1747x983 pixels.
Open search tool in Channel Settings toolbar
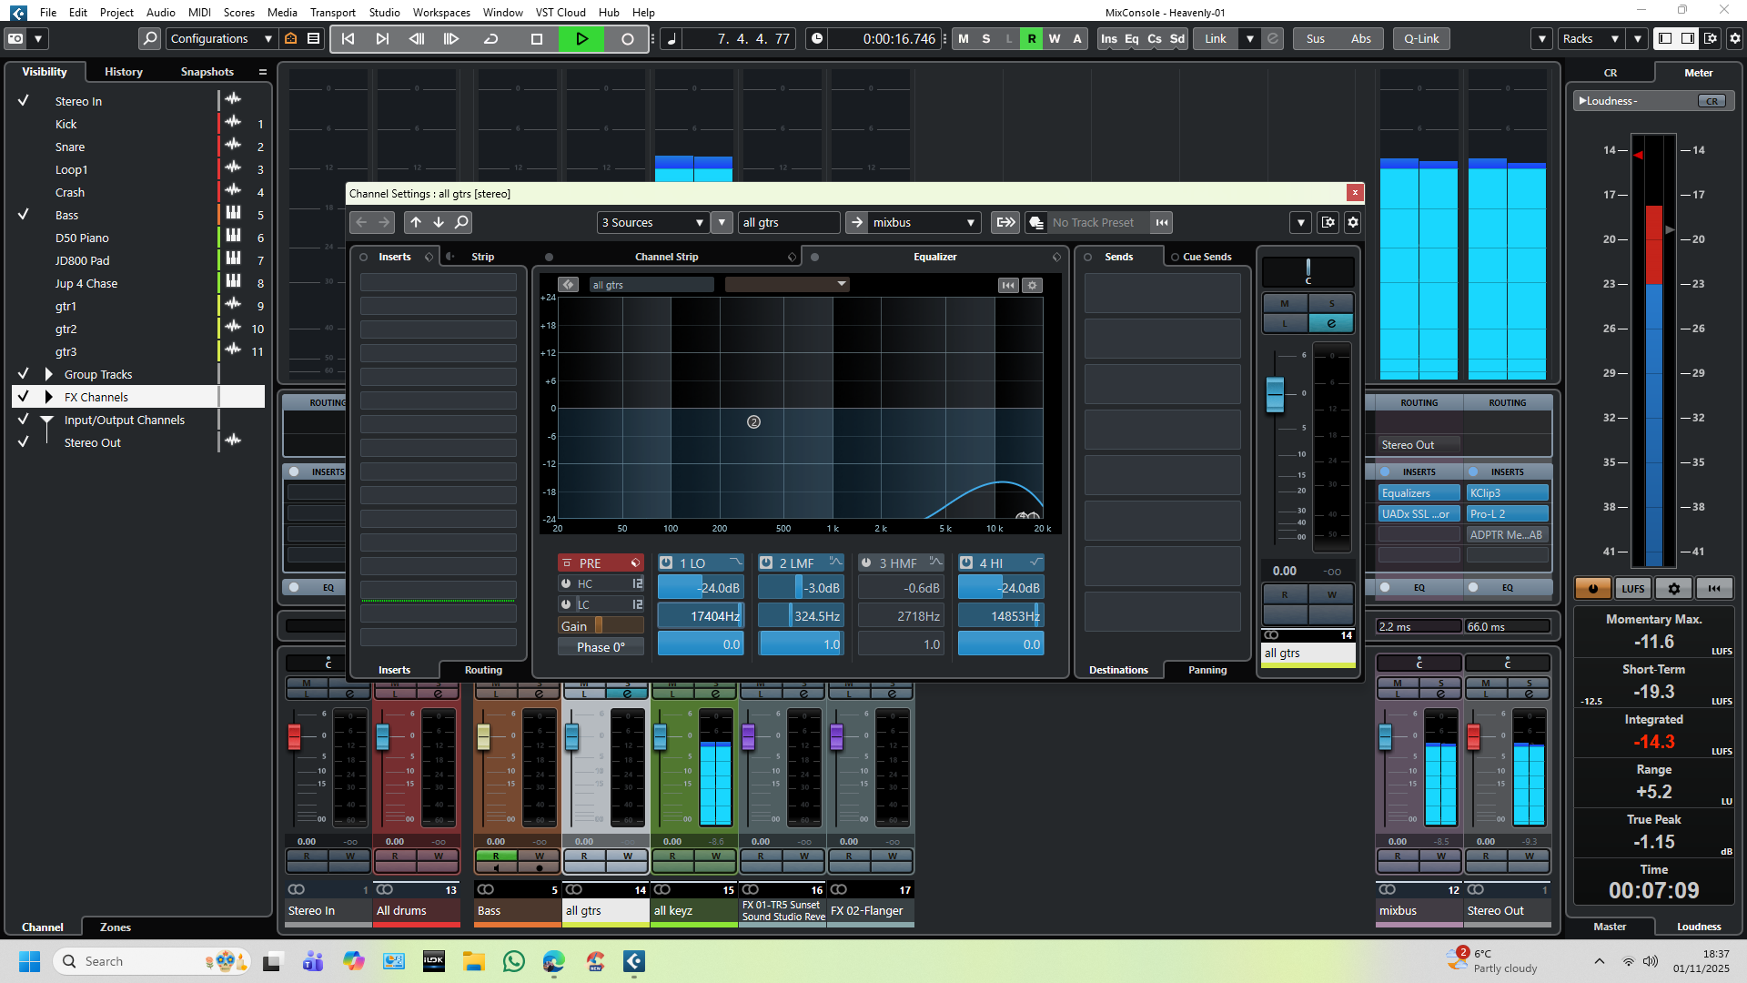click(x=461, y=222)
